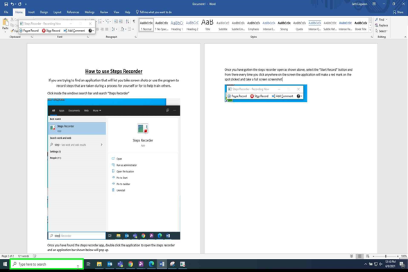
Task: Click Replace in Editing group
Action: [x=382, y=25]
